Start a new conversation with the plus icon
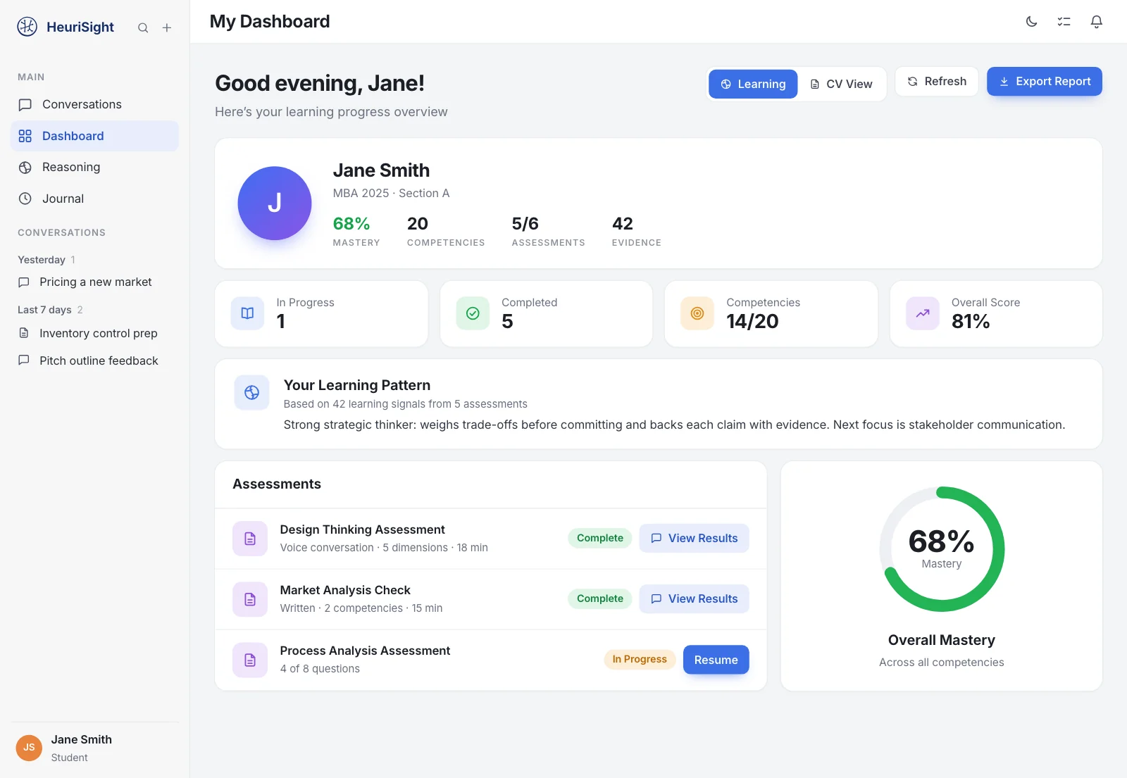Viewport: 1127px width, 778px height. [167, 27]
